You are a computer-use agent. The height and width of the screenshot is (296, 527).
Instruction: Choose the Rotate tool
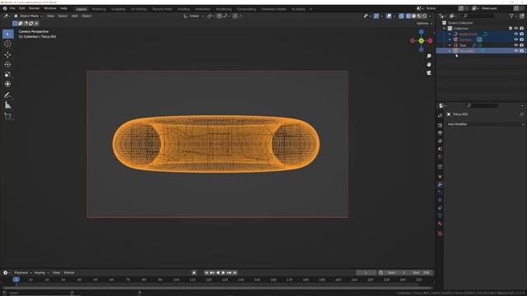coord(7,64)
